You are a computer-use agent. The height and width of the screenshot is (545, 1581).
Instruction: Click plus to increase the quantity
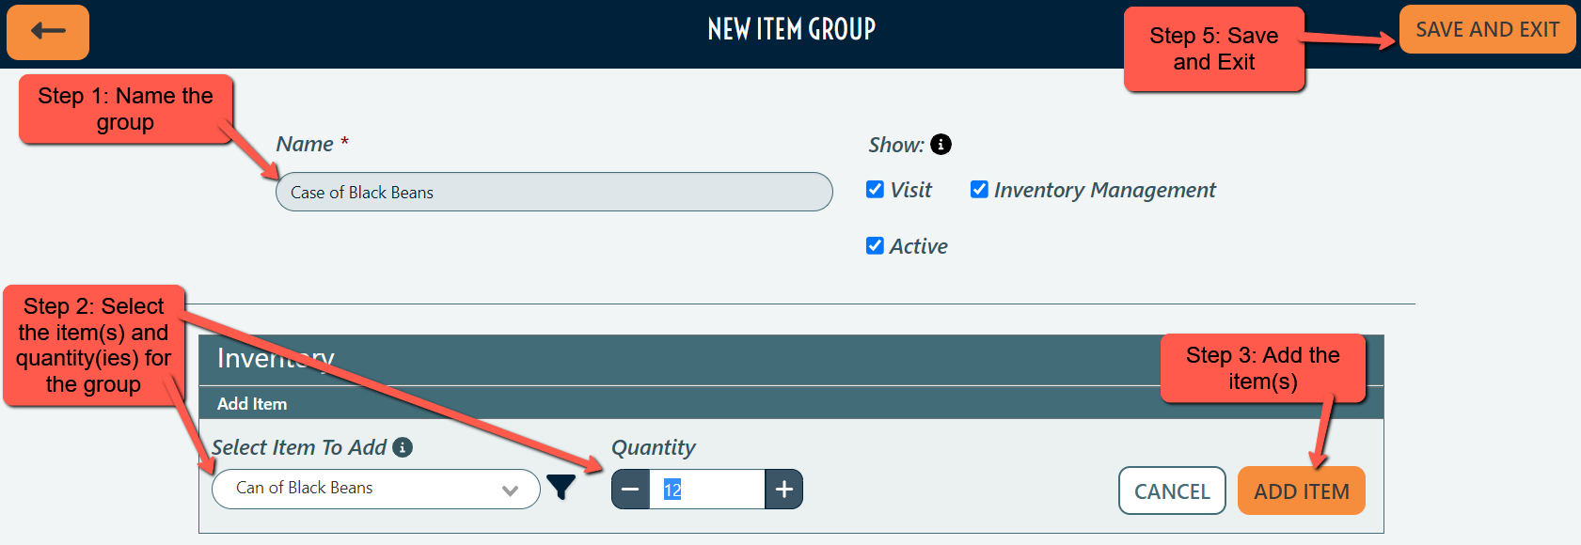[783, 489]
